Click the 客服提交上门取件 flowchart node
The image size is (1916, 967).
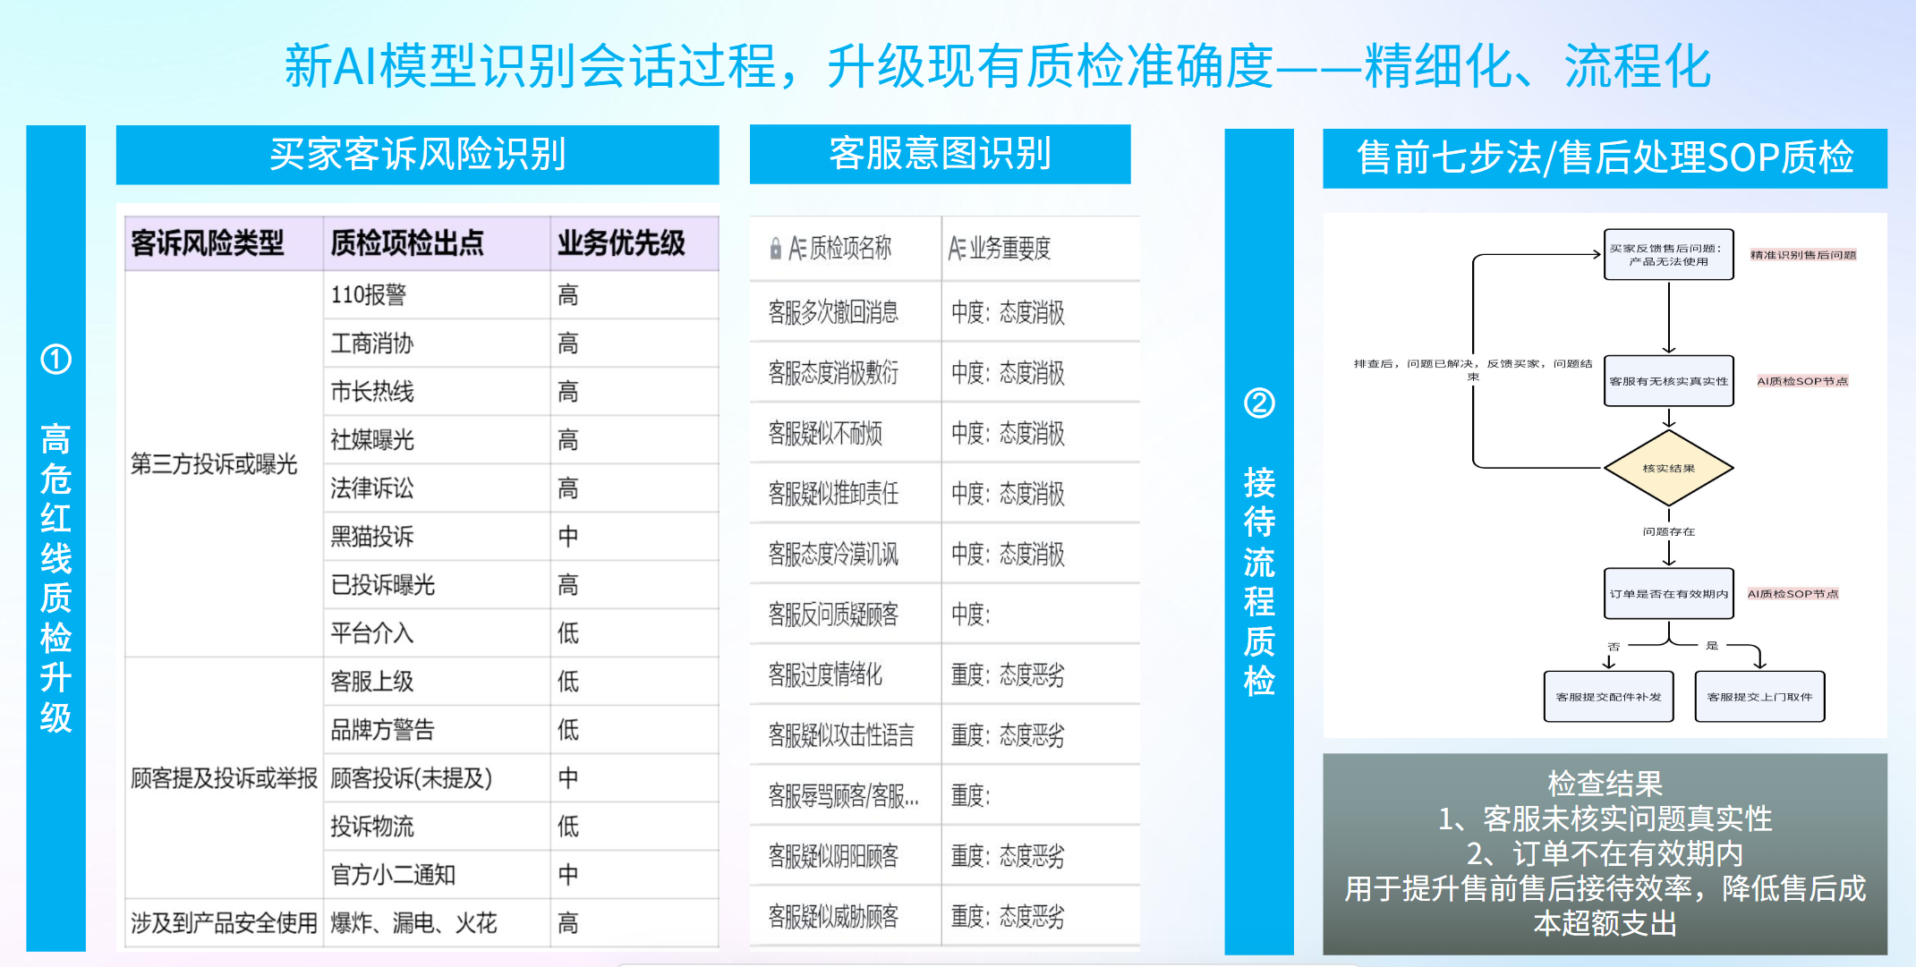(x=1759, y=697)
